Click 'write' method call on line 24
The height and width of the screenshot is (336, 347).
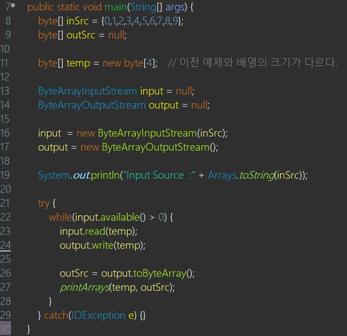click(103, 246)
